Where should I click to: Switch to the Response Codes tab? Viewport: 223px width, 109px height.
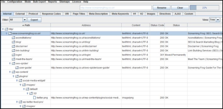click(x=51, y=14)
